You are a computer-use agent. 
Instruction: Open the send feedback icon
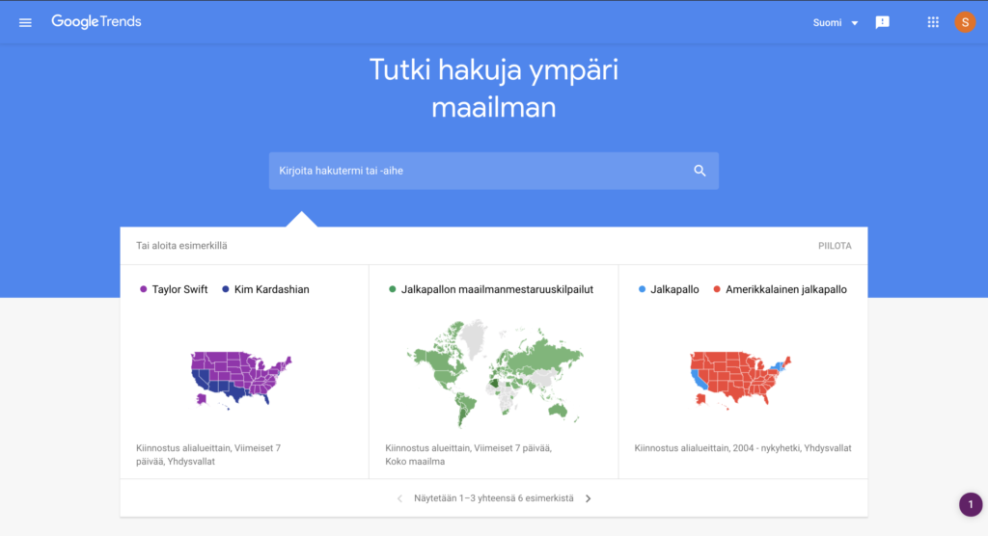coord(882,23)
